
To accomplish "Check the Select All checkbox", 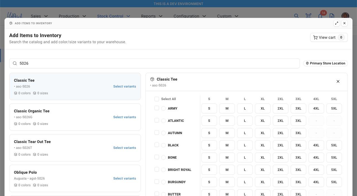I will coord(157,99).
